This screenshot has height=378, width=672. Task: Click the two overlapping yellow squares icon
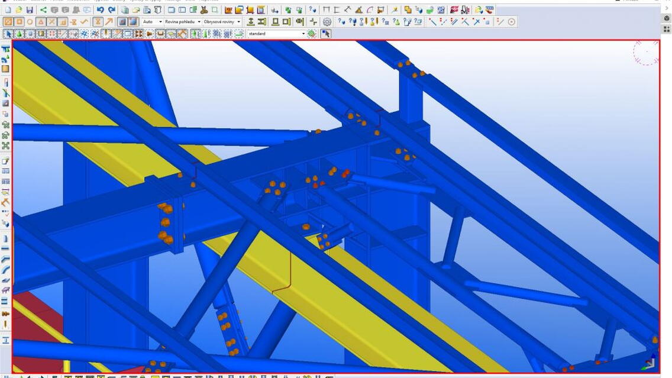pos(408,10)
